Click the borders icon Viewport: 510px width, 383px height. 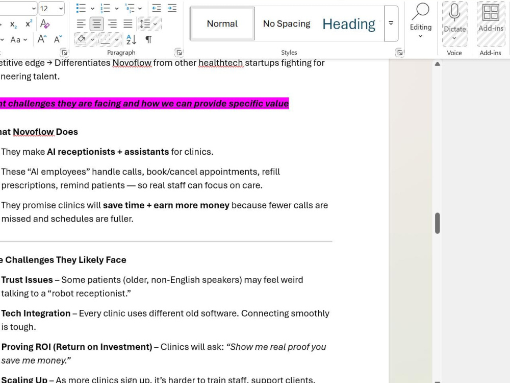pos(105,39)
